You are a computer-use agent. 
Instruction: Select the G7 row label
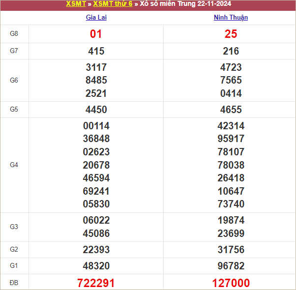coord(14,51)
